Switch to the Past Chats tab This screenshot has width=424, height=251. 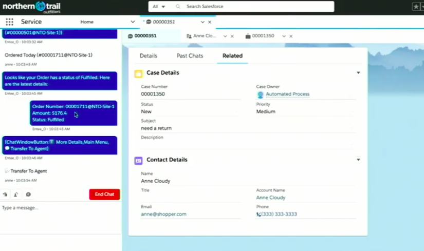pos(190,55)
